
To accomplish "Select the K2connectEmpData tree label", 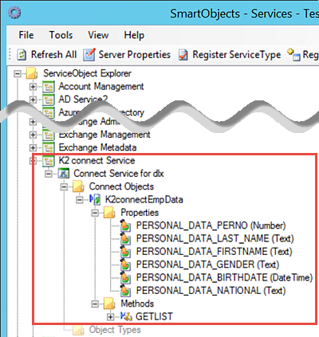I will pyautogui.click(x=144, y=199).
